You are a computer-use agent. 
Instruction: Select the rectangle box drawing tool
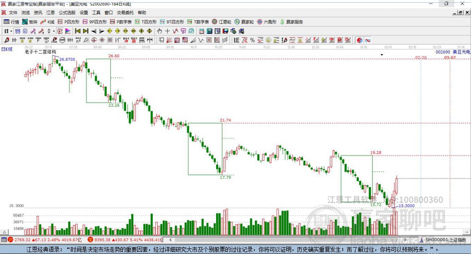click(x=161, y=40)
